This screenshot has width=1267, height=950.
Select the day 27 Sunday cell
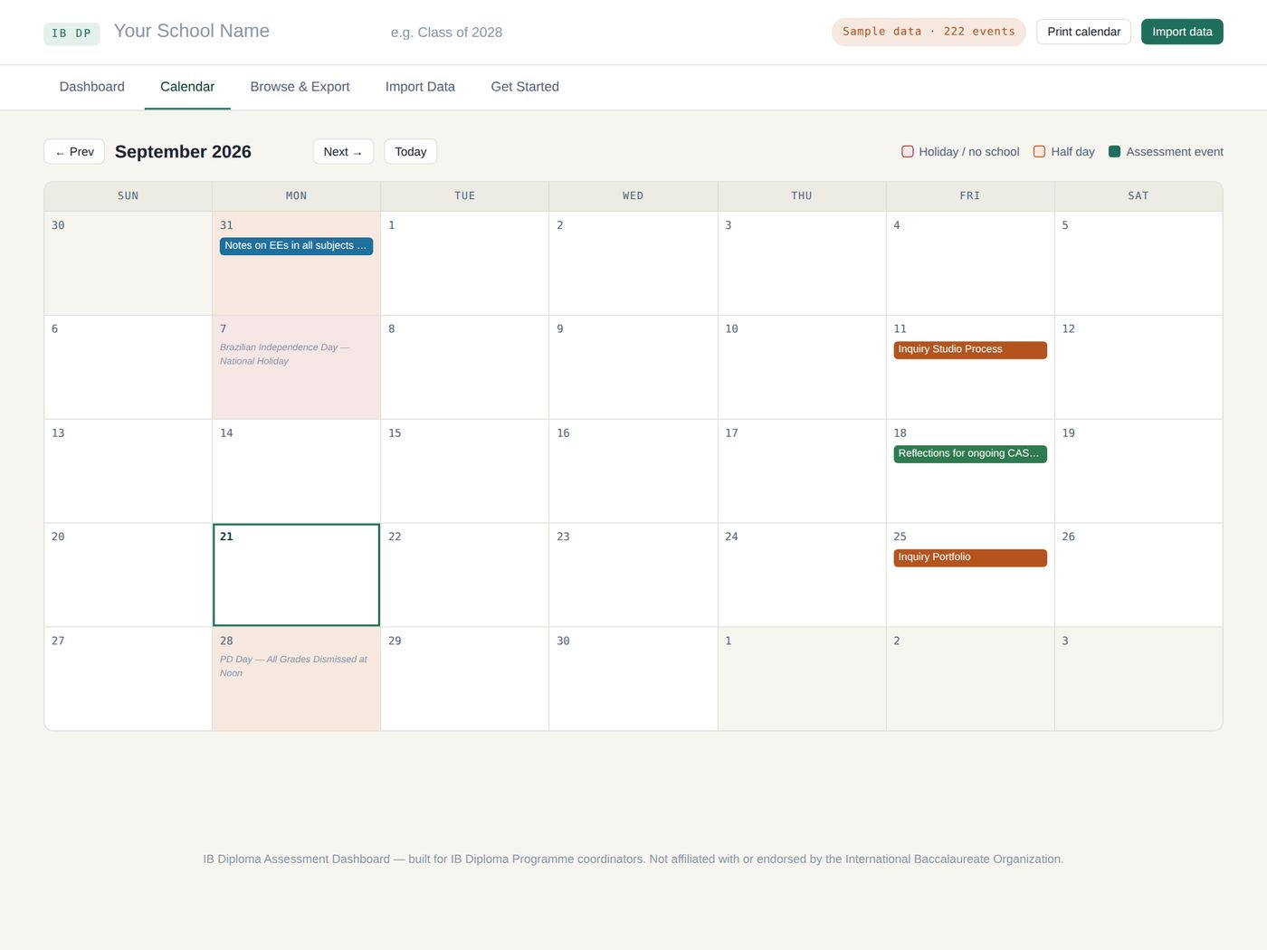point(129,679)
